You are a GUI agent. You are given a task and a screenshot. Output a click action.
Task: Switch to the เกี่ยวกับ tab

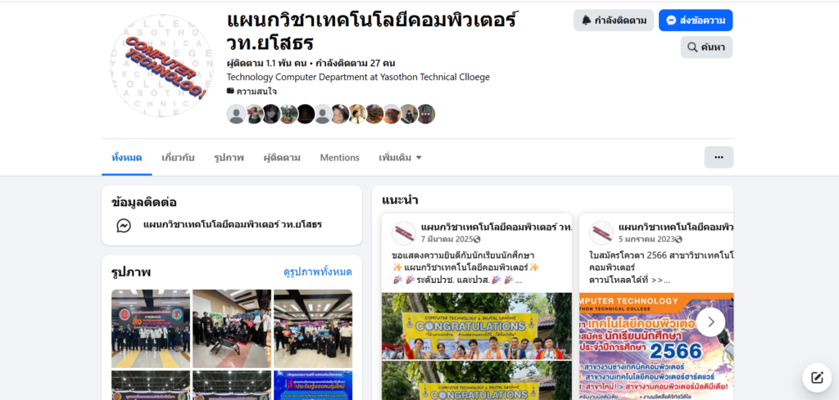(178, 158)
